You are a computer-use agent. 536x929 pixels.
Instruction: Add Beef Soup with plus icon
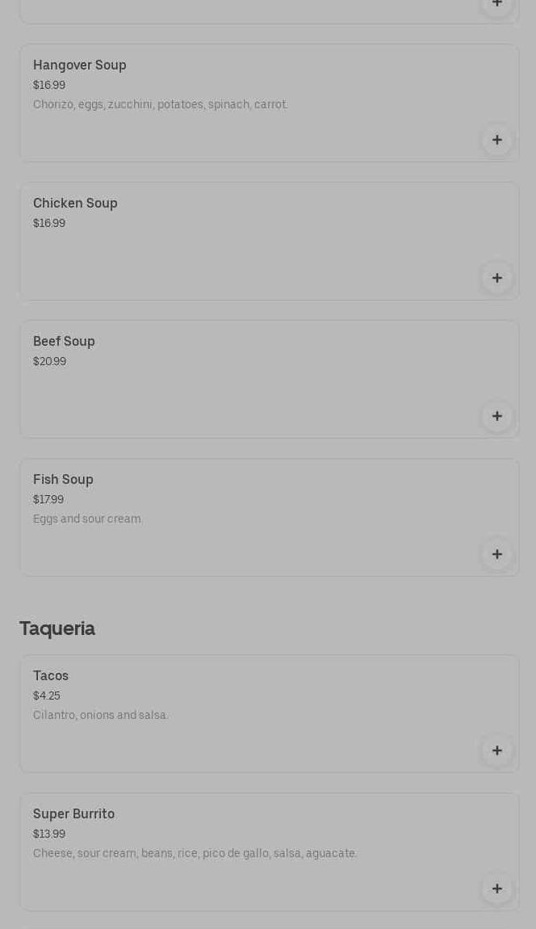497,416
